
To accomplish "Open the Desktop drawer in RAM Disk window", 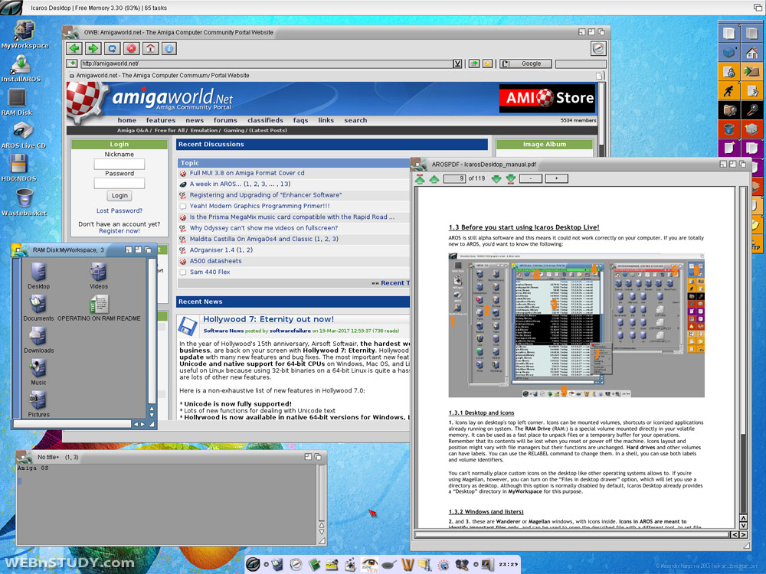I will [x=38, y=276].
